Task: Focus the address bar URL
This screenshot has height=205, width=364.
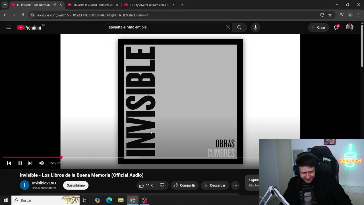Action: click(92, 15)
